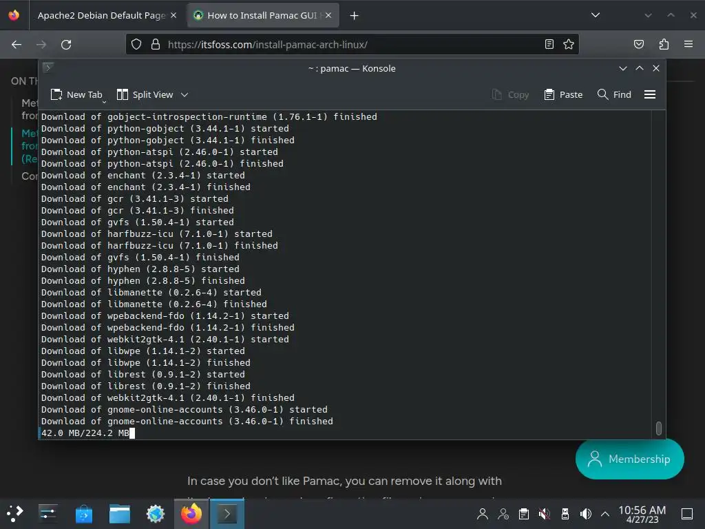Click the webkit2gtk-4.1 finished line
The height and width of the screenshot is (529, 705).
(x=168, y=397)
